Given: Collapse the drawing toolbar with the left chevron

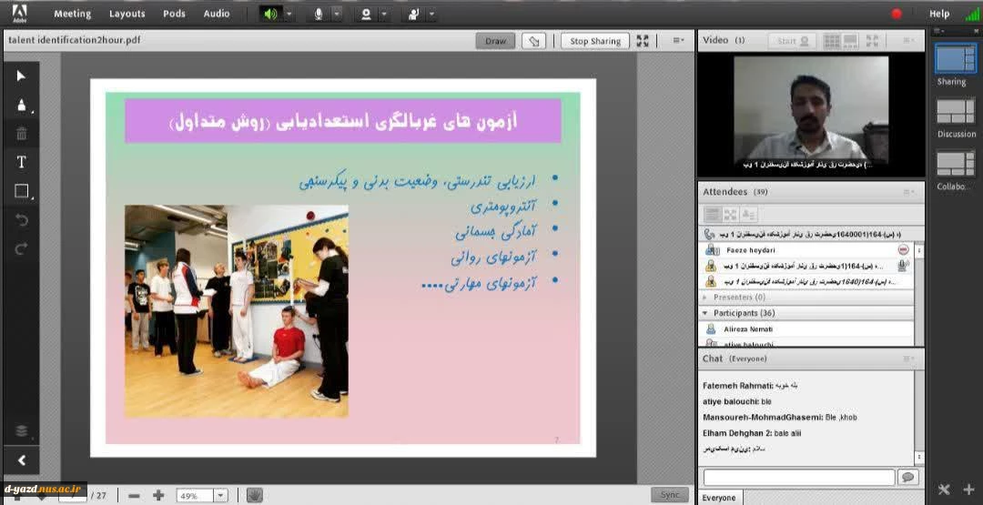Looking at the screenshot, I should (x=21, y=460).
